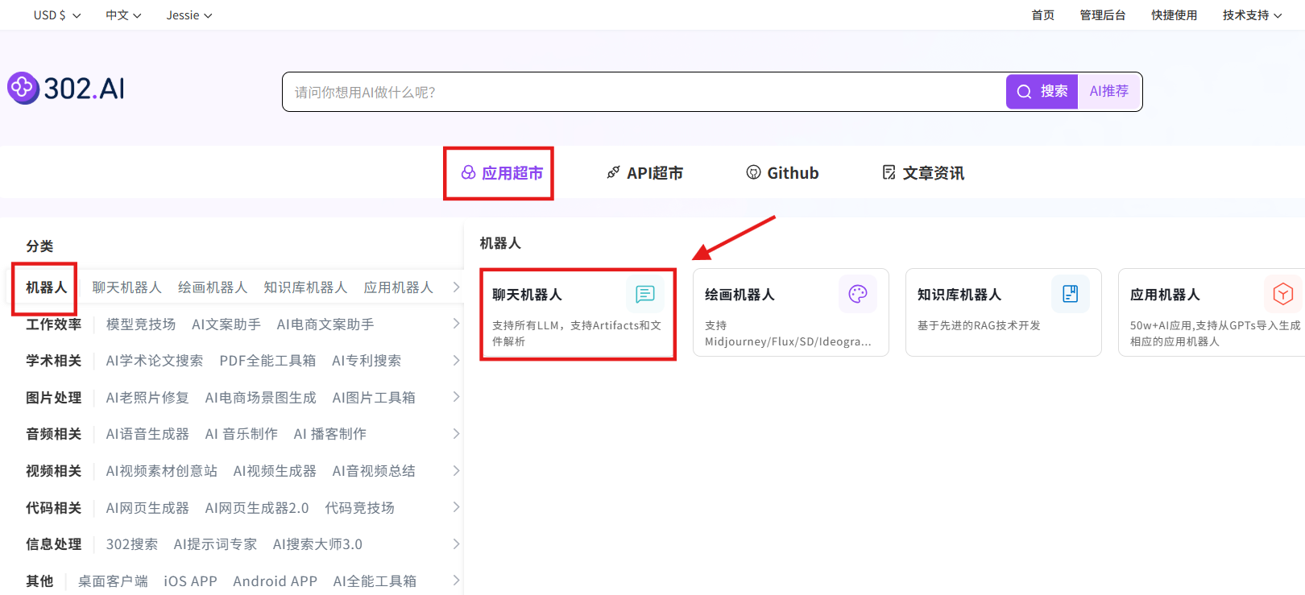Click the magnifier icon in 搜索 button
The height and width of the screenshot is (595, 1305).
[x=1024, y=92]
